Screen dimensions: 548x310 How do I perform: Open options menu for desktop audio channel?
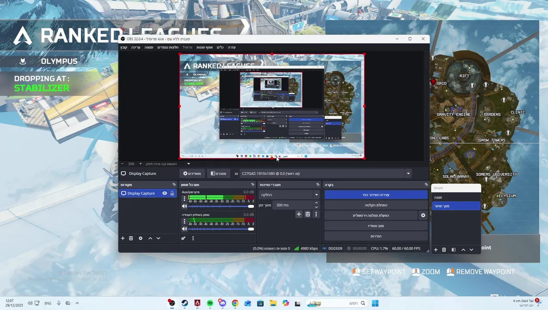point(184,221)
